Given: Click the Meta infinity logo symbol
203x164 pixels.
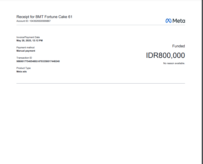Looking at the screenshot, I should tap(168, 21).
